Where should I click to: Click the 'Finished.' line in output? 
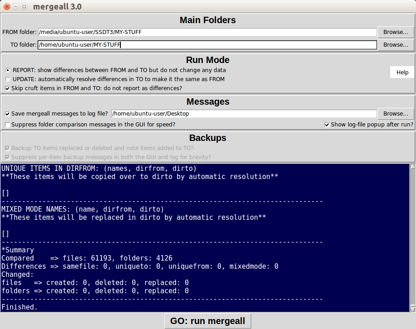[x=19, y=307]
